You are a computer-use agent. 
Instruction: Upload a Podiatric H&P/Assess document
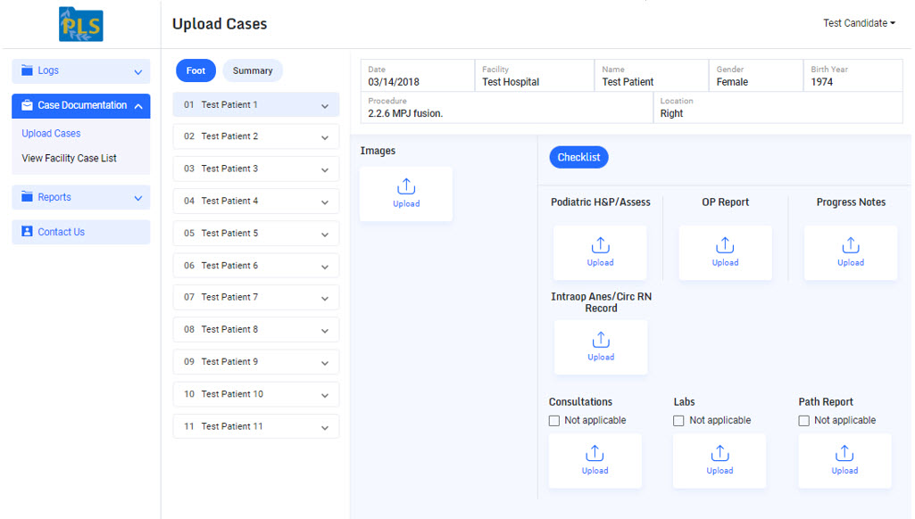click(600, 252)
